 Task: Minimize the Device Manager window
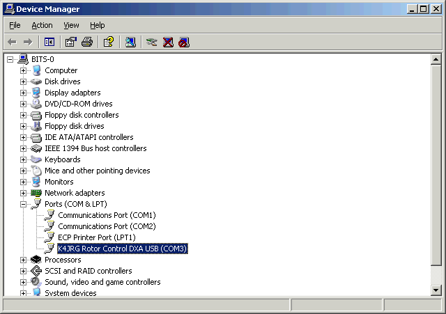pyautogui.click(x=412, y=9)
